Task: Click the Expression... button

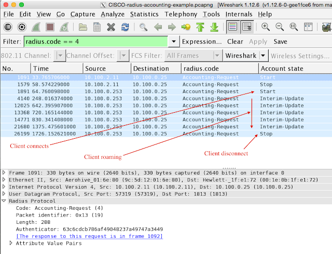Action: tap(202, 42)
